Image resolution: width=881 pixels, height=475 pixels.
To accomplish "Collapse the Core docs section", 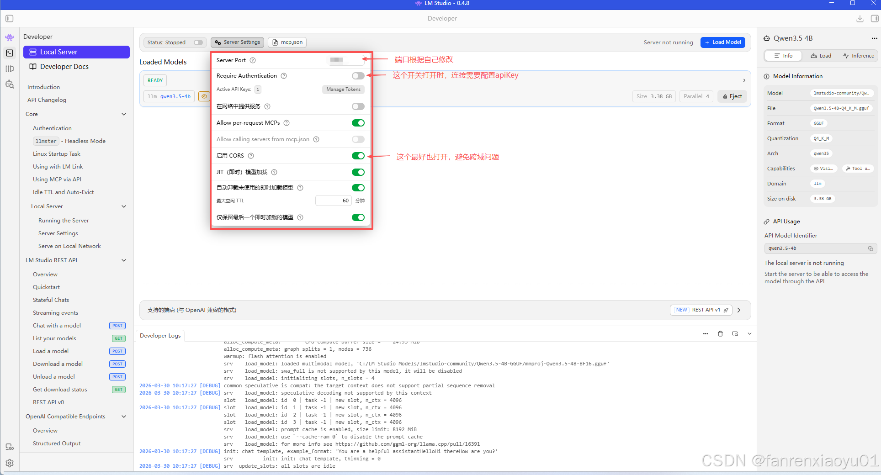I will (124, 114).
